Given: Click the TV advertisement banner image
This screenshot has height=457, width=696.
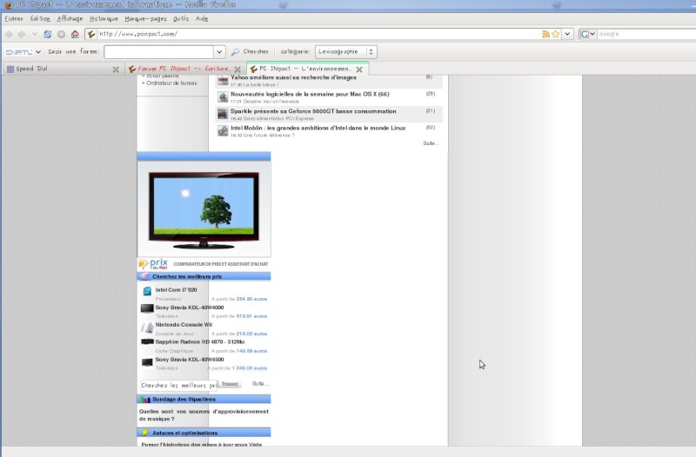Looking at the screenshot, I should pyautogui.click(x=204, y=209).
